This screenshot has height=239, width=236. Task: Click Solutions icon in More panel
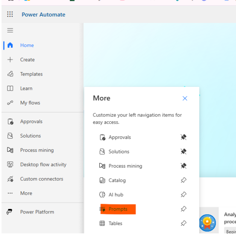(x=102, y=151)
